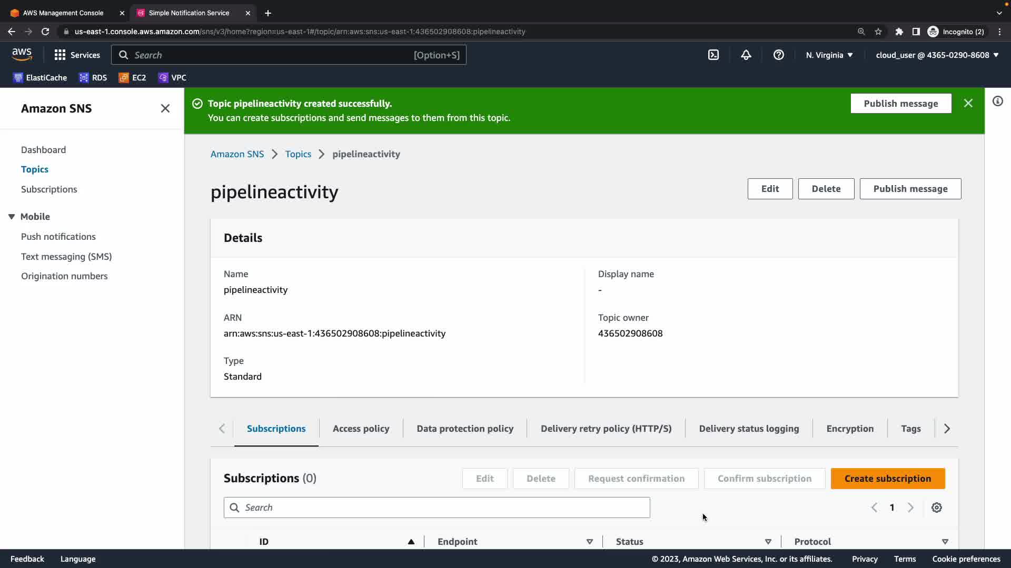Viewport: 1011px width, 568px height.
Task: Open the subscriptions table preferences gear
Action: 937,508
